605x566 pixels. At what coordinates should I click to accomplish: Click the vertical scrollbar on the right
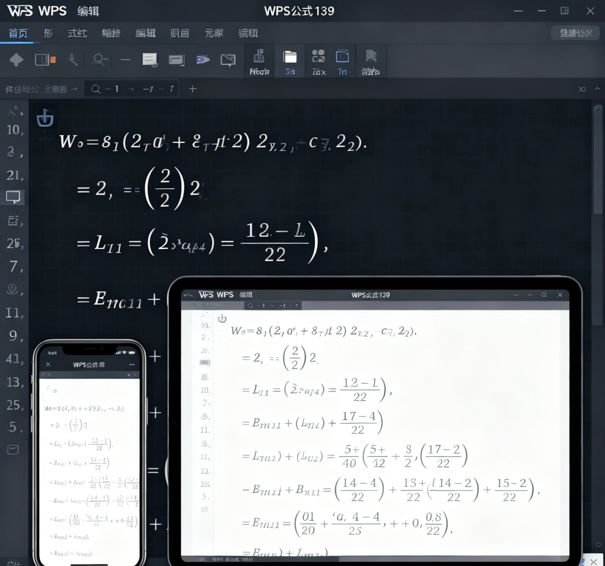(x=598, y=160)
